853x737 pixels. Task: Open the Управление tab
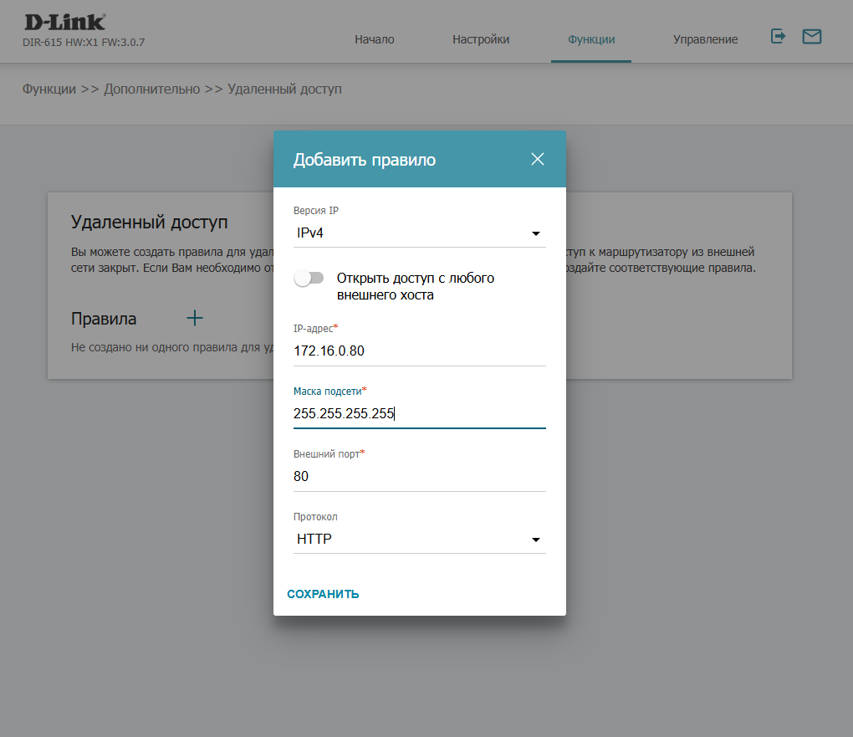(x=705, y=39)
